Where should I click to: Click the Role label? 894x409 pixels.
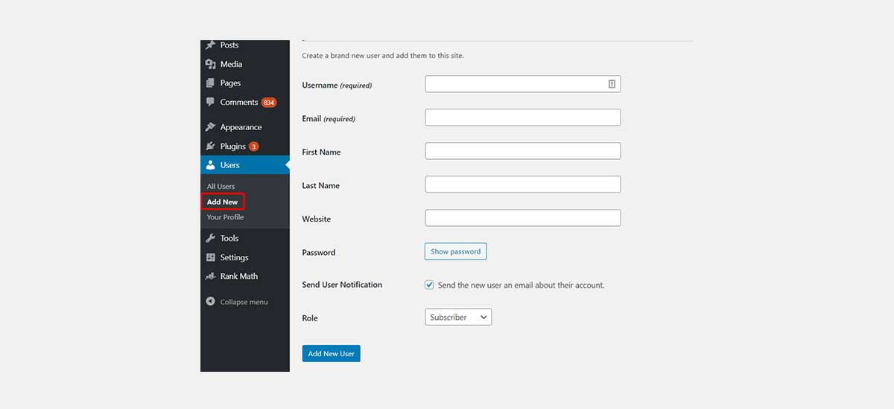[310, 318]
